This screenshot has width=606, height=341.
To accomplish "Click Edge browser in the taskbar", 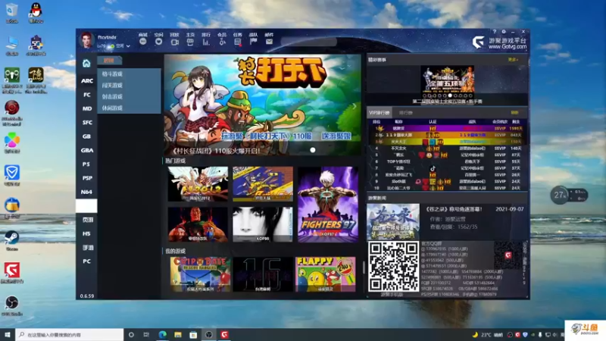I will 162,334.
